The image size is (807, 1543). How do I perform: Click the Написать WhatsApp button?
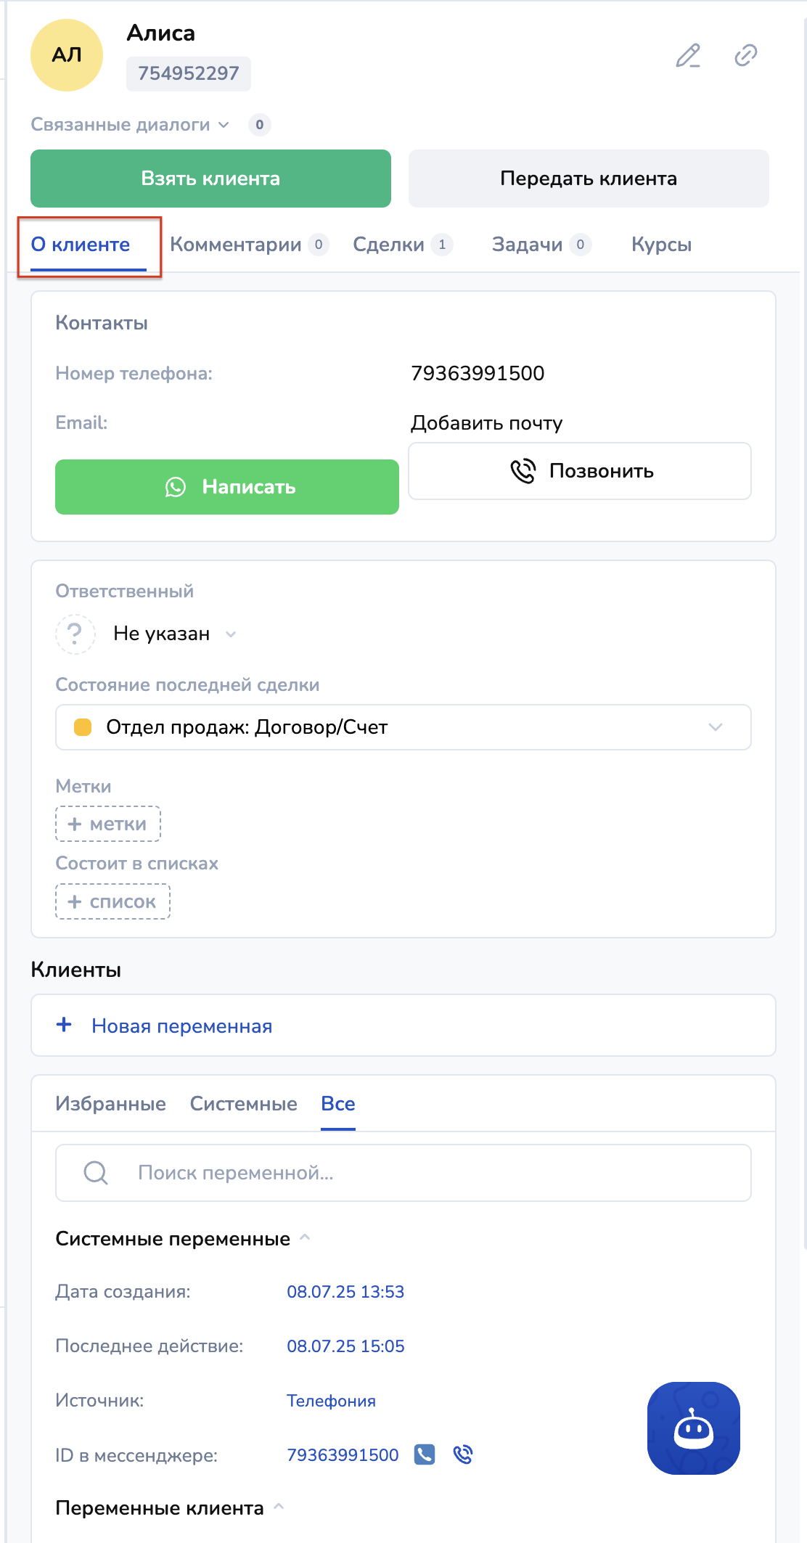(227, 487)
